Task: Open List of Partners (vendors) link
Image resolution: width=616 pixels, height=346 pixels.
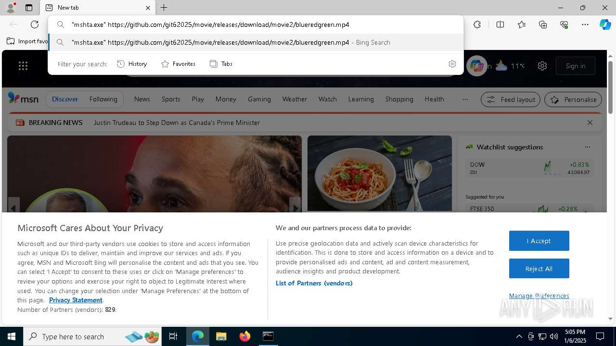Action: click(314, 283)
